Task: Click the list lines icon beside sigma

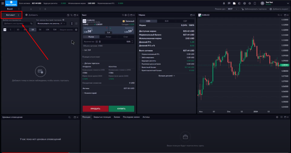Action: pyautogui.click(x=76, y=24)
